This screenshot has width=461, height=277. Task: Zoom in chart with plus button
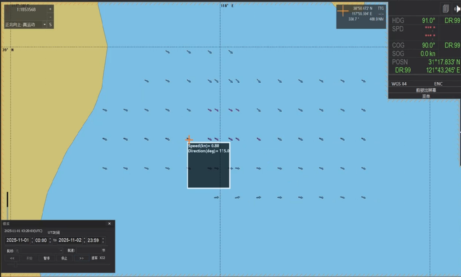50,9
